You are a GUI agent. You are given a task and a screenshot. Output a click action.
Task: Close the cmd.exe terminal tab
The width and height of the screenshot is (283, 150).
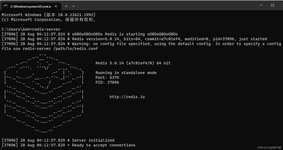pos(56,6)
